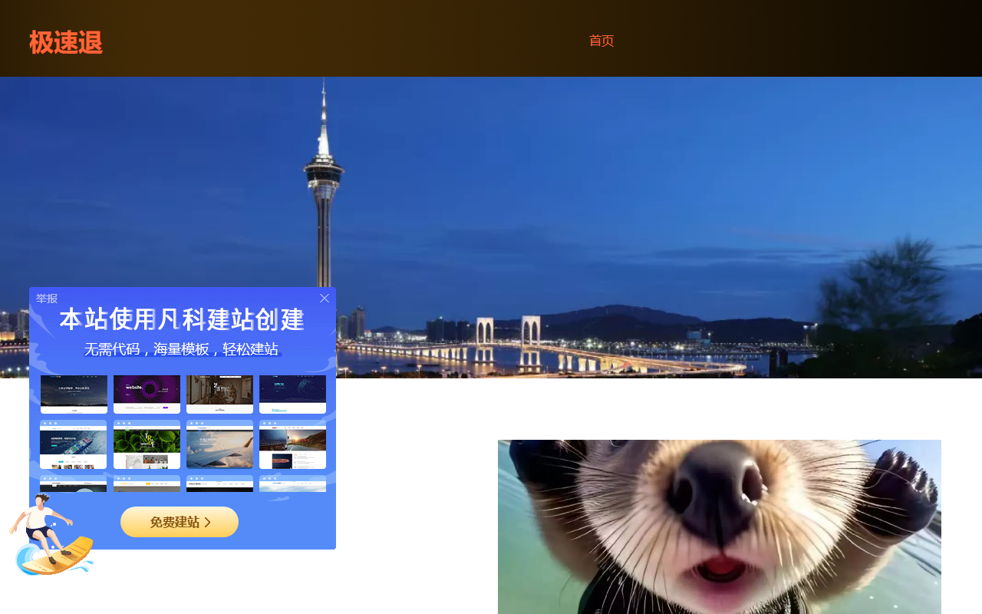
Task: Click the 无需代码，海量模板，轻松建站 subtitle
Action: click(182, 349)
